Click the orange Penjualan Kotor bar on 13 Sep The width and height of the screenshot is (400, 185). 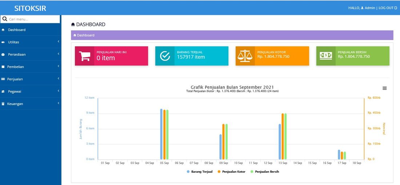tap(283, 136)
